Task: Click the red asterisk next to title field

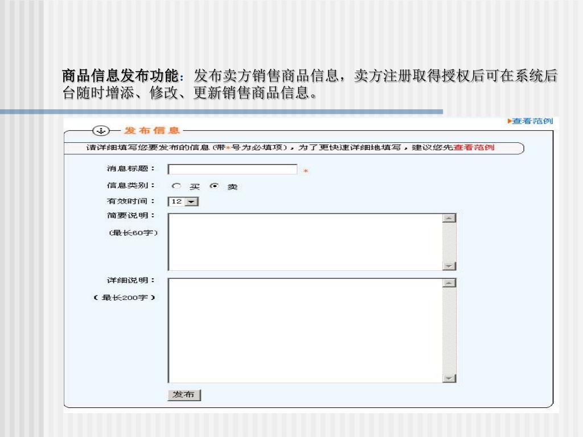Action: 306,171
